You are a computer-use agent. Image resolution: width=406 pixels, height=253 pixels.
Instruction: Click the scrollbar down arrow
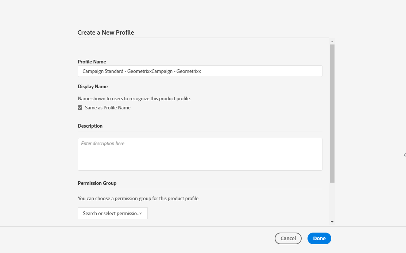click(332, 222)
